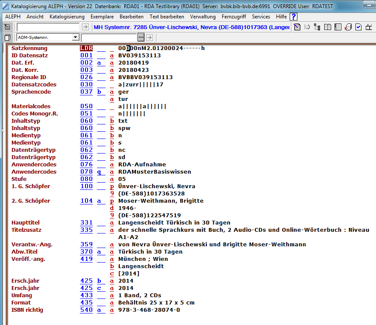The height and width of the screenshot is (325, 376).
Task: Click field tag 540 for ISBN richtig
Action: coord(86,310)
